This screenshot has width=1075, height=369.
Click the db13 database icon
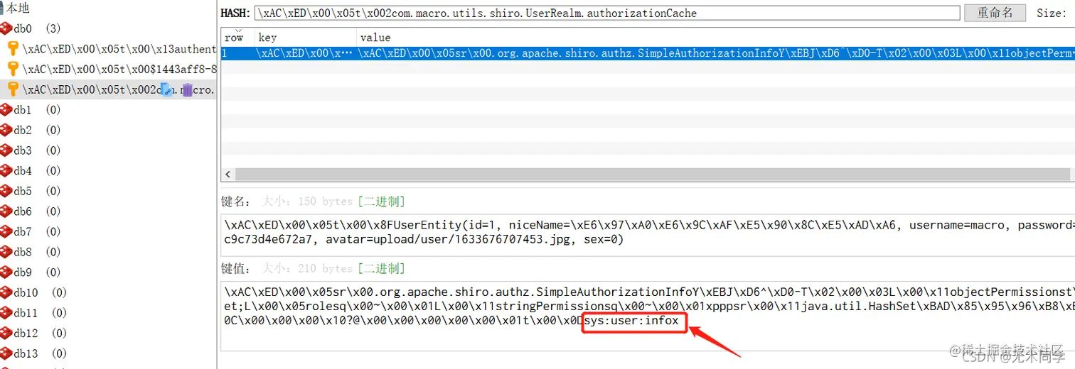(x=6, y=353)
